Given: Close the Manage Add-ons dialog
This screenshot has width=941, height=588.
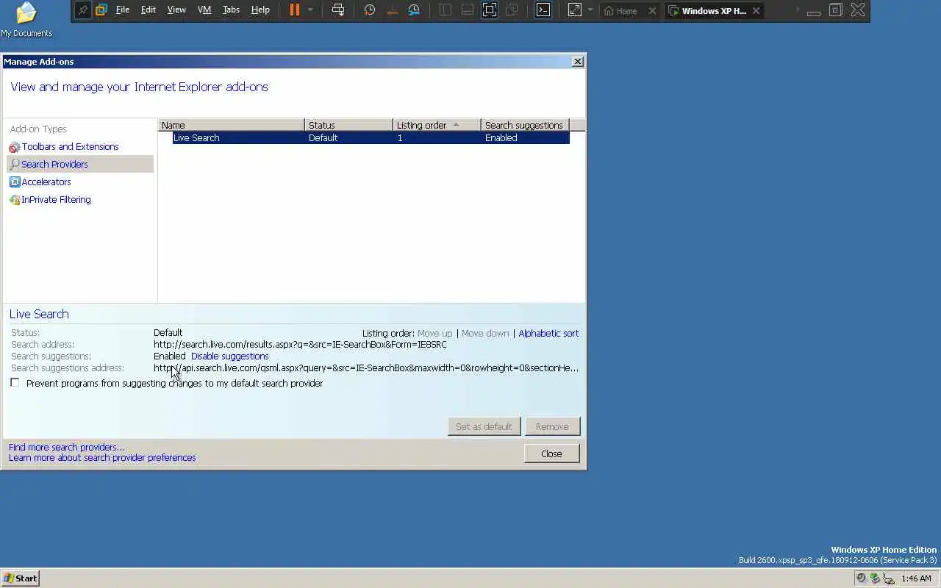Looking at the screenshot, I should pos(551,453).
